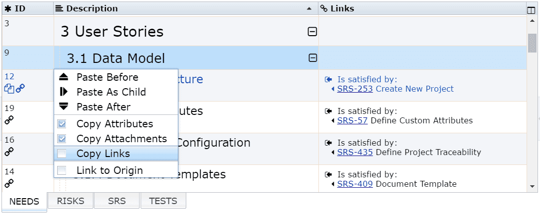Select the 3.1 Data Model heading
Viewport: 540px width, 214px height.
coord(116,58)
